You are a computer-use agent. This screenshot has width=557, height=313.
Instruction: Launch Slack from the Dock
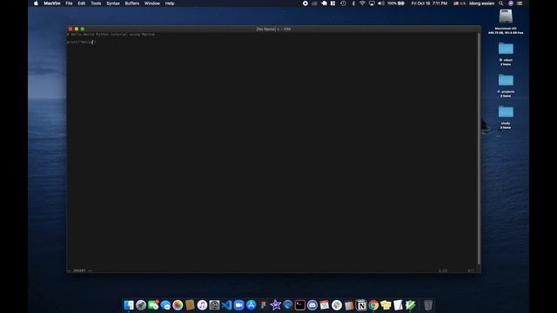(x=337, y=305)
